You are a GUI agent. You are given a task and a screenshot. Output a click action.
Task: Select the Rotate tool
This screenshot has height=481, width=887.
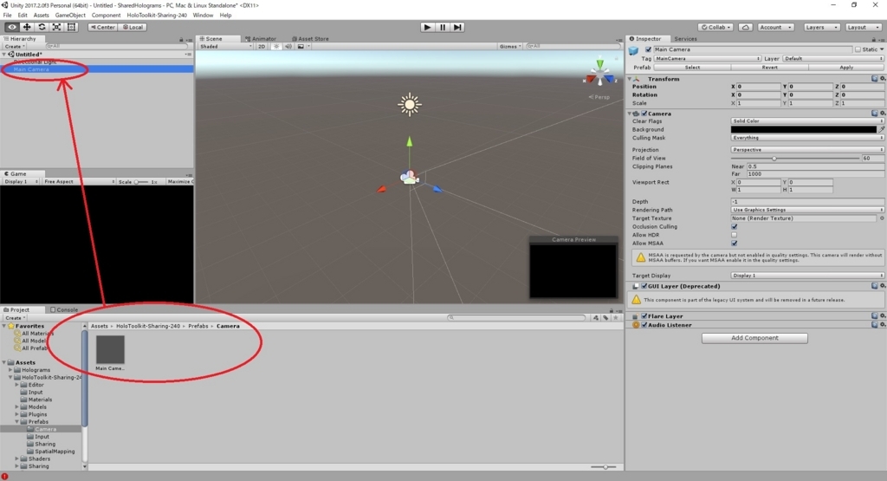(x=42, y=27)
